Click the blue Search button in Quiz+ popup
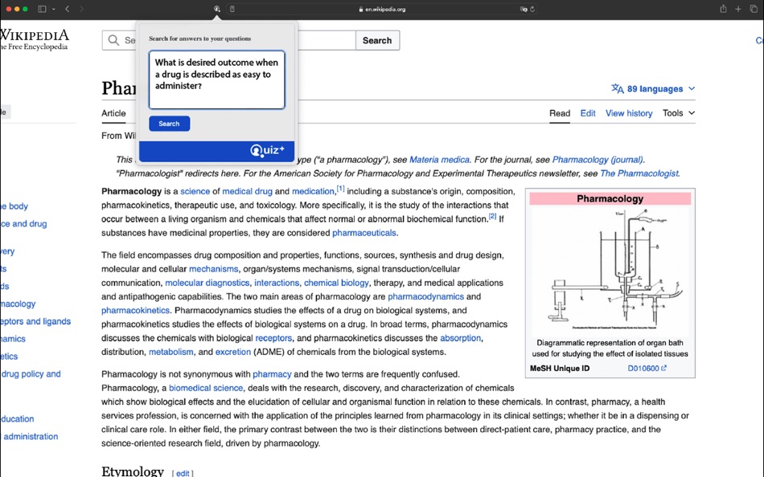This screenshot has height=477, width=764. coord(169,124)
